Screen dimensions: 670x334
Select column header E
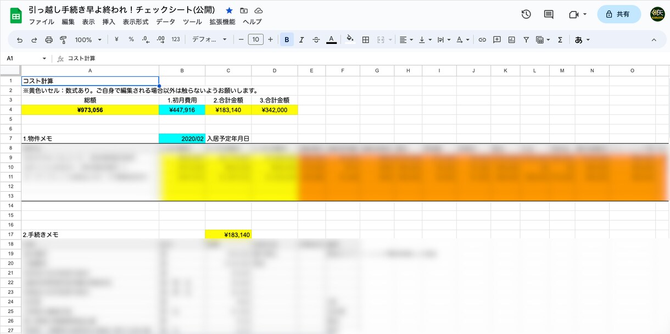(311, 70)
